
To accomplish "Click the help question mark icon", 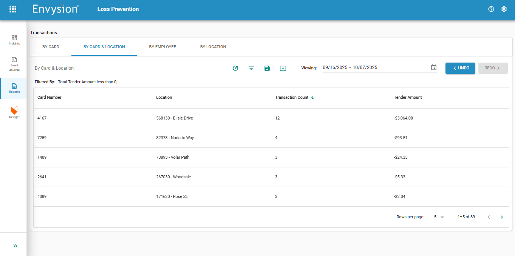I will [x=491, y=9].
